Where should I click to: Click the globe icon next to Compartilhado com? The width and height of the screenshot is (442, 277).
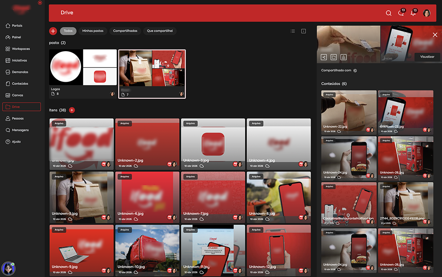point(355,70)
